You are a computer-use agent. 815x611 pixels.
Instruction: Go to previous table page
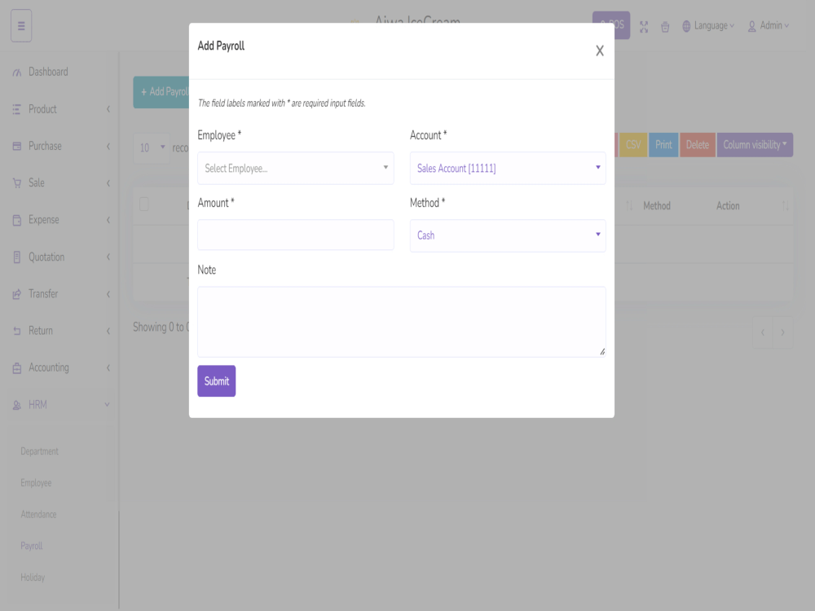click(763, 332)
